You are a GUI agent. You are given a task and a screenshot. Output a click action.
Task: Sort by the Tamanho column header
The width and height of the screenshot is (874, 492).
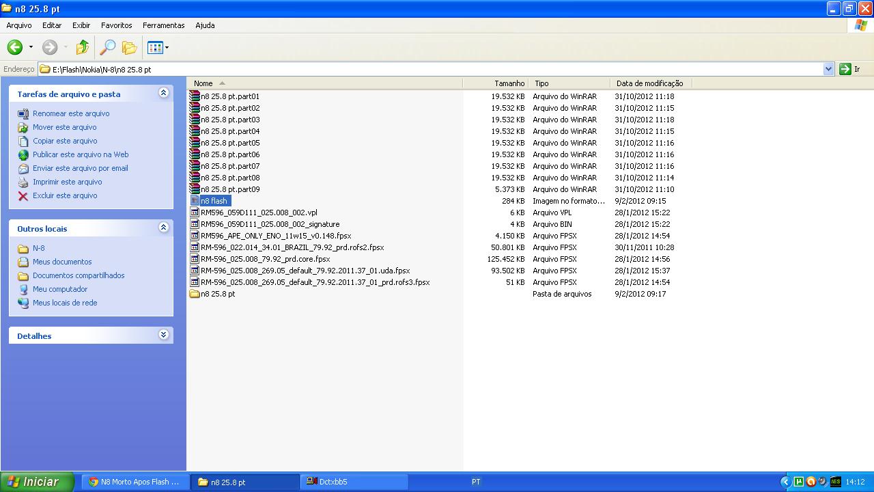coord(496,83)
